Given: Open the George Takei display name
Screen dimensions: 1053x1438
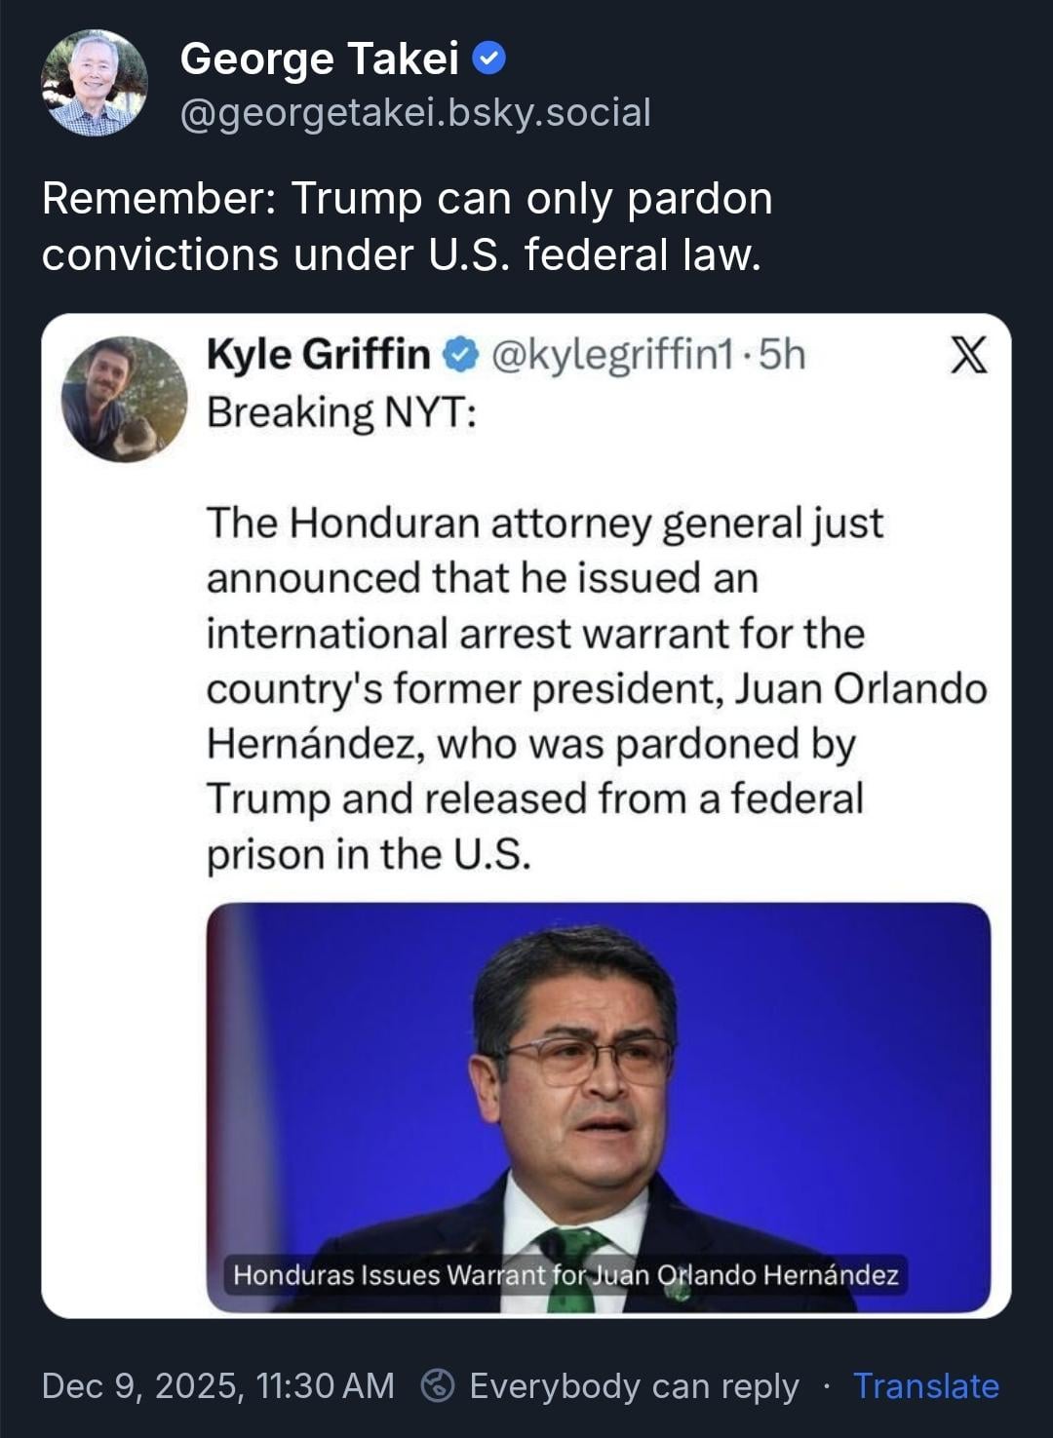Looking at the screenshot, I should coord(319,58).
